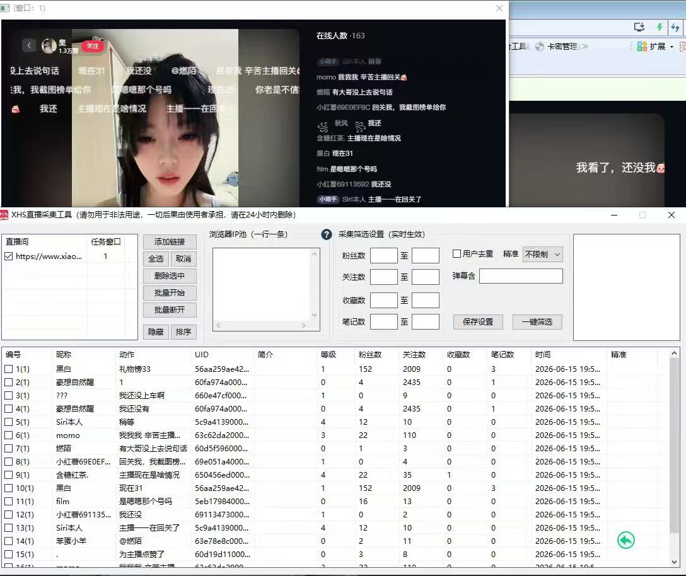Click the 排序 button
The width and height of the screenshot is (686, 576).
[183, 332]
